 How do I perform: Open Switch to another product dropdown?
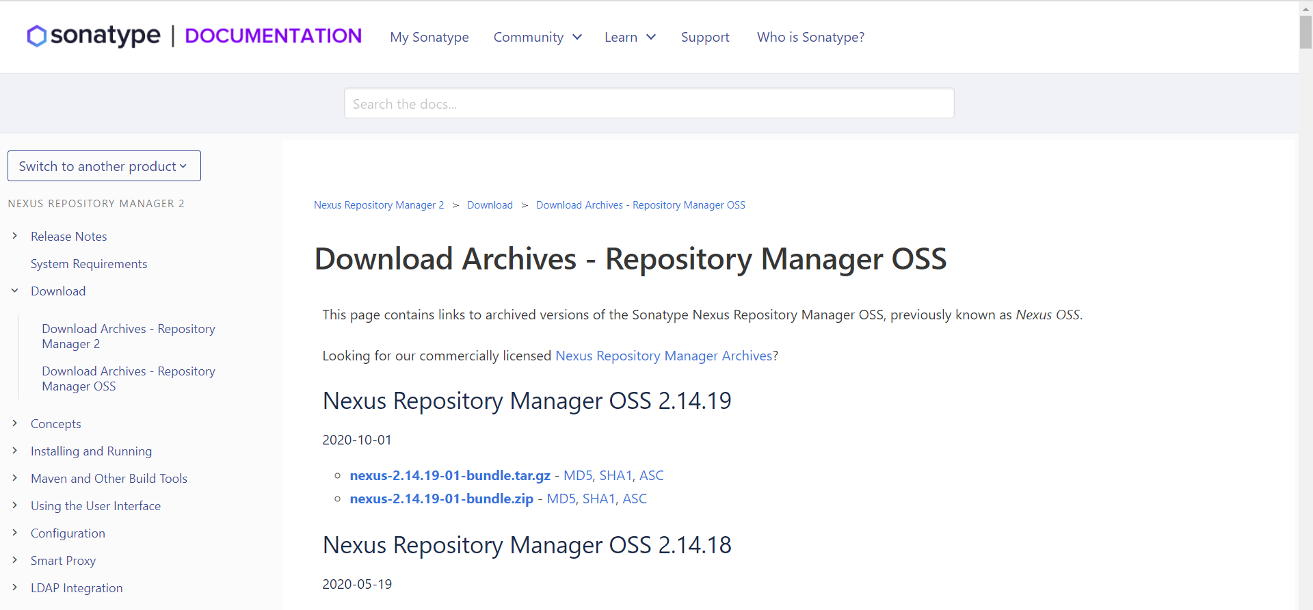(104, 166)
